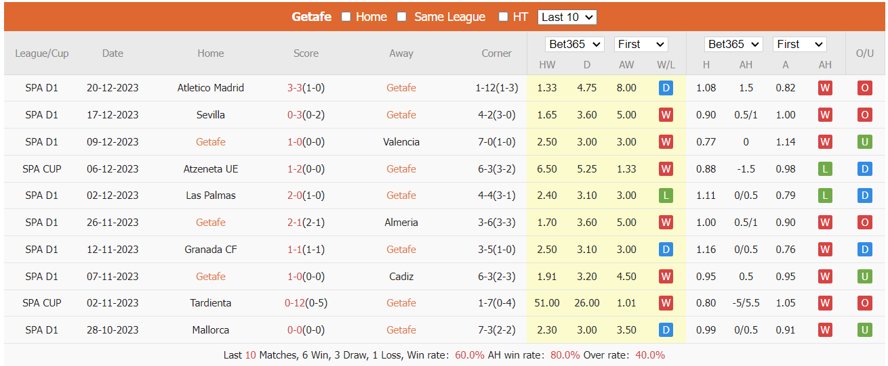Open second Bet365 dropdown above H column
This screenshot has height=366, width=888.
pos(734,44)
